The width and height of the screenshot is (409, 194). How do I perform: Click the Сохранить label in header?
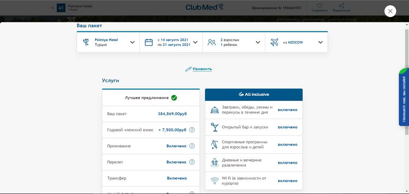click(320, 10)
